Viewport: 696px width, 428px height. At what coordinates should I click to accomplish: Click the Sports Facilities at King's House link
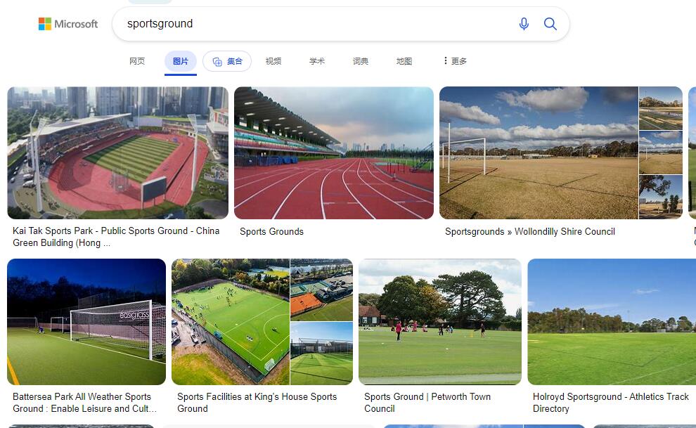pos(257,403)
